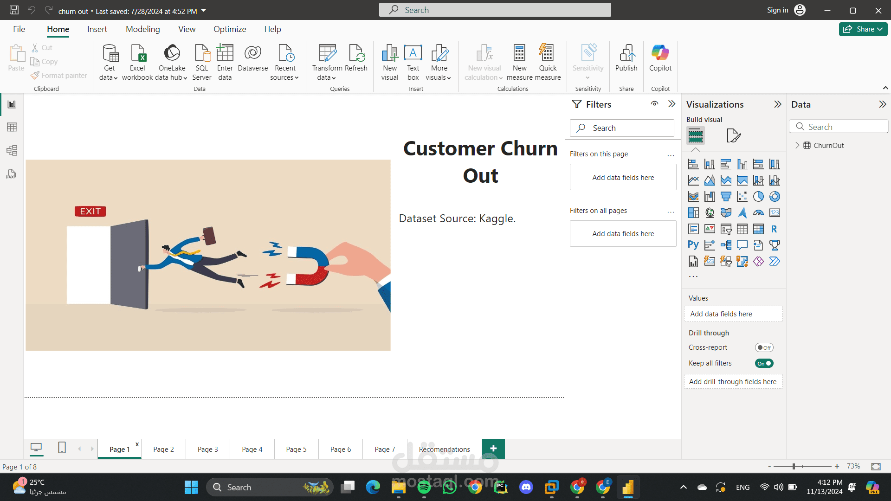Choose the Gauge visual icon
The width and height of the screenshot is (891, 501).
tap(758, 213)
